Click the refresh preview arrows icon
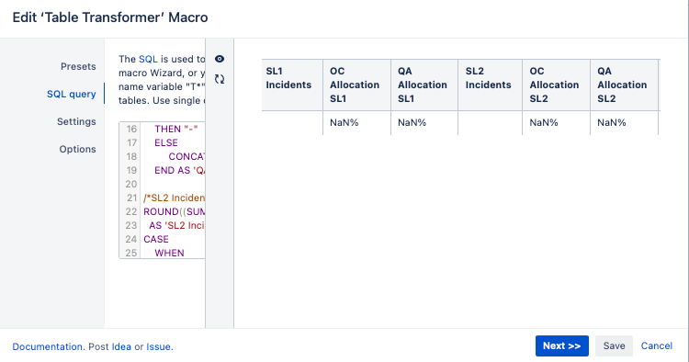Viewport: 689px width, 362px height. click(220, 79)
